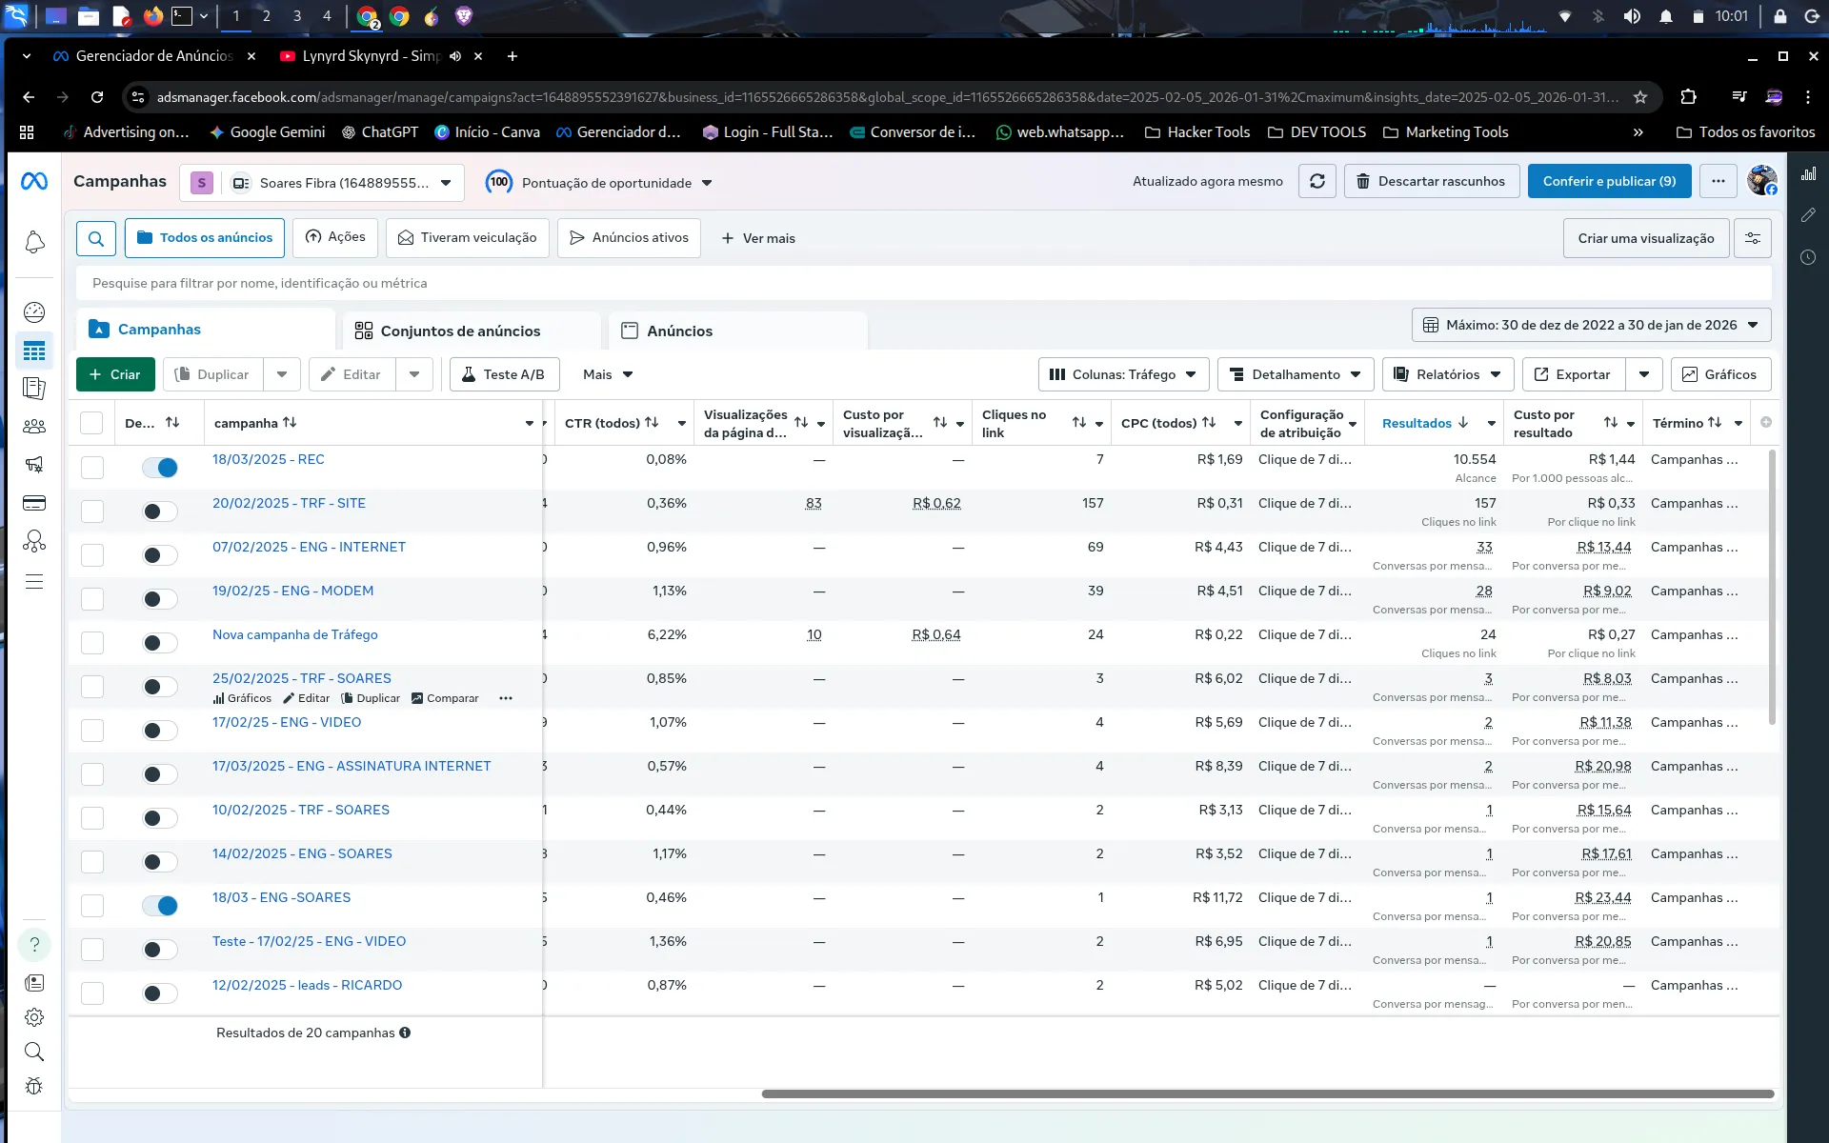Click the Conferir e publicar (9) button
Viewport: 1829px width, 1143px height.
tap(1610, 181)
